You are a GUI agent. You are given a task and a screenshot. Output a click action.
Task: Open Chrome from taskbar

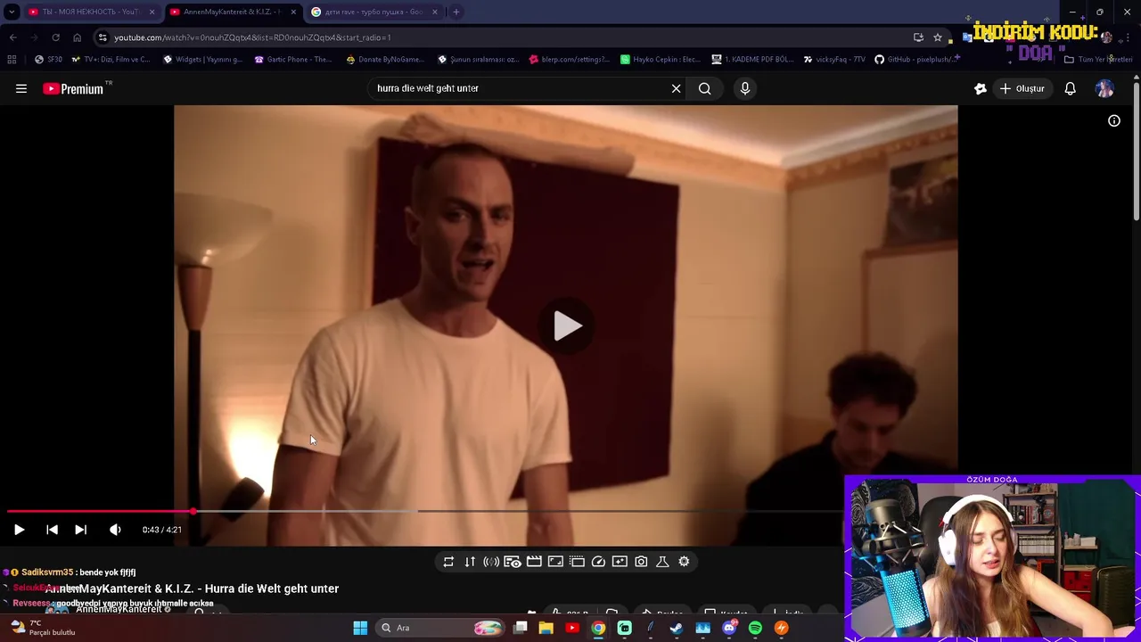tap(598, 628)
